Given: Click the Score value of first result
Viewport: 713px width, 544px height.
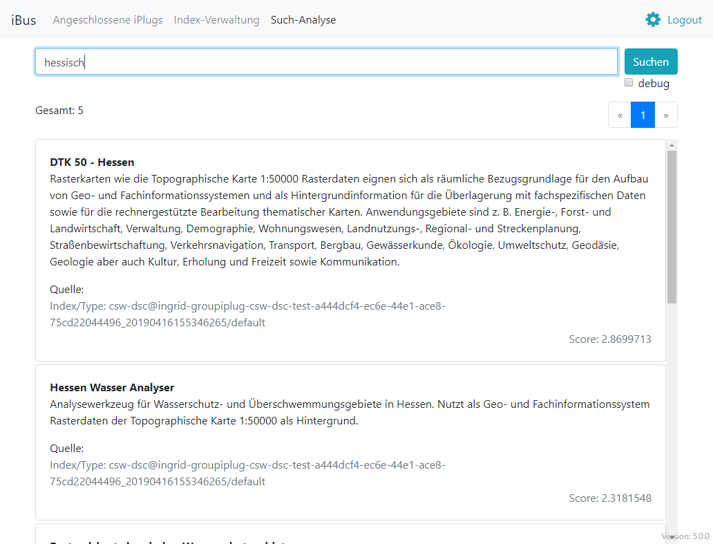Looking at the screenshot, I should tap(610, 339).
